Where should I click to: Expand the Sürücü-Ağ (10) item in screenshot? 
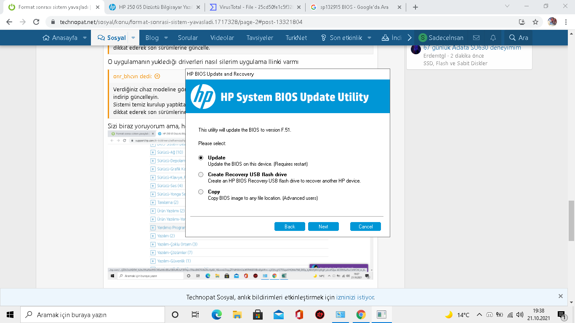[153, 152]
